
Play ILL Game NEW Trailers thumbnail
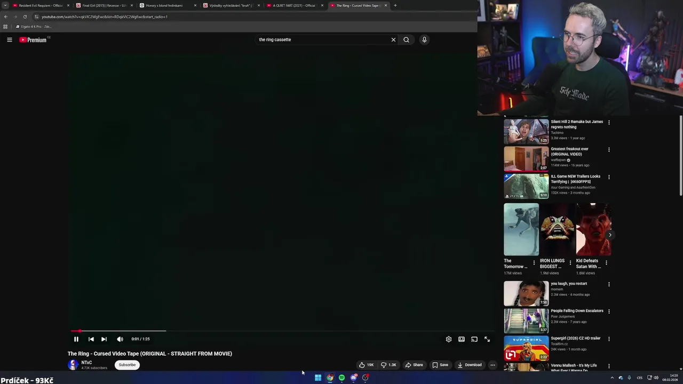(x=526, y=186)
